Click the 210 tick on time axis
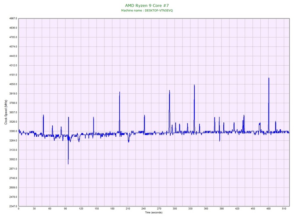The height and width of the screenshot is (220, 294). click(x=128, y=209)
